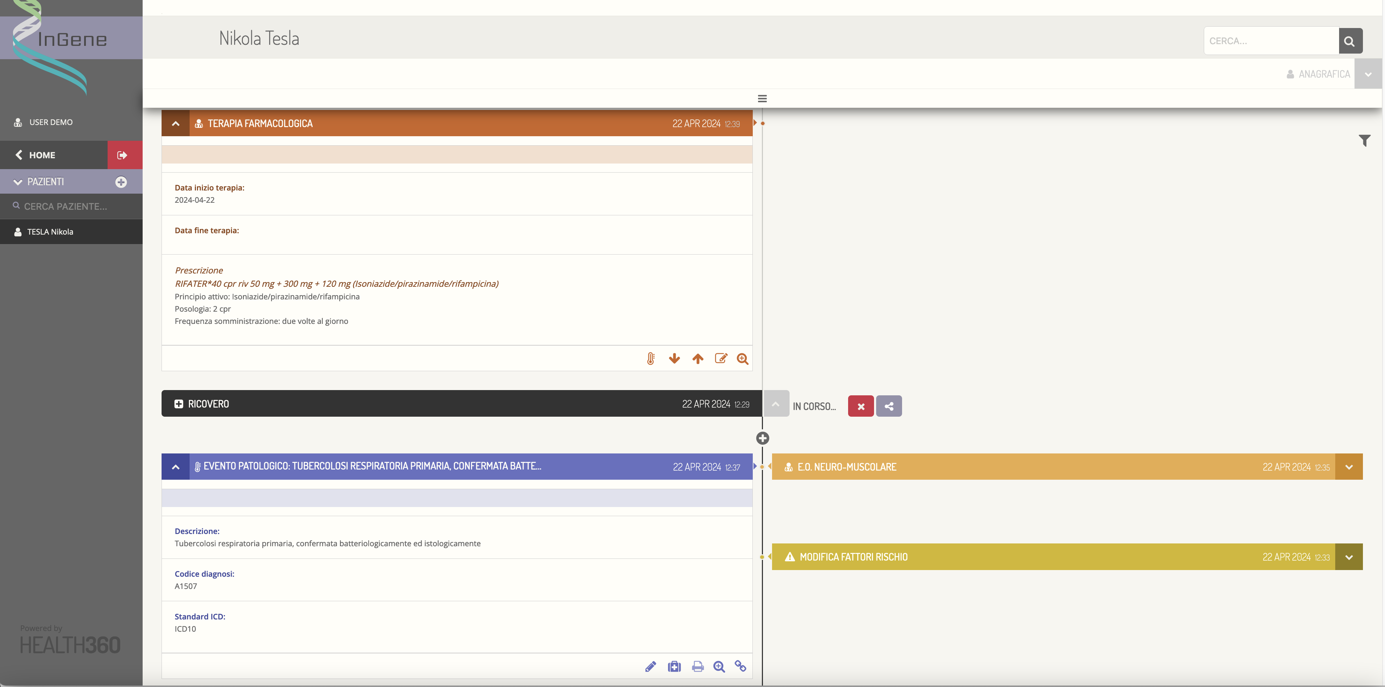Open the Anagrafica dropdown arrow
The width and height of the screenshot is (1385, 687).
(1368, 74)
